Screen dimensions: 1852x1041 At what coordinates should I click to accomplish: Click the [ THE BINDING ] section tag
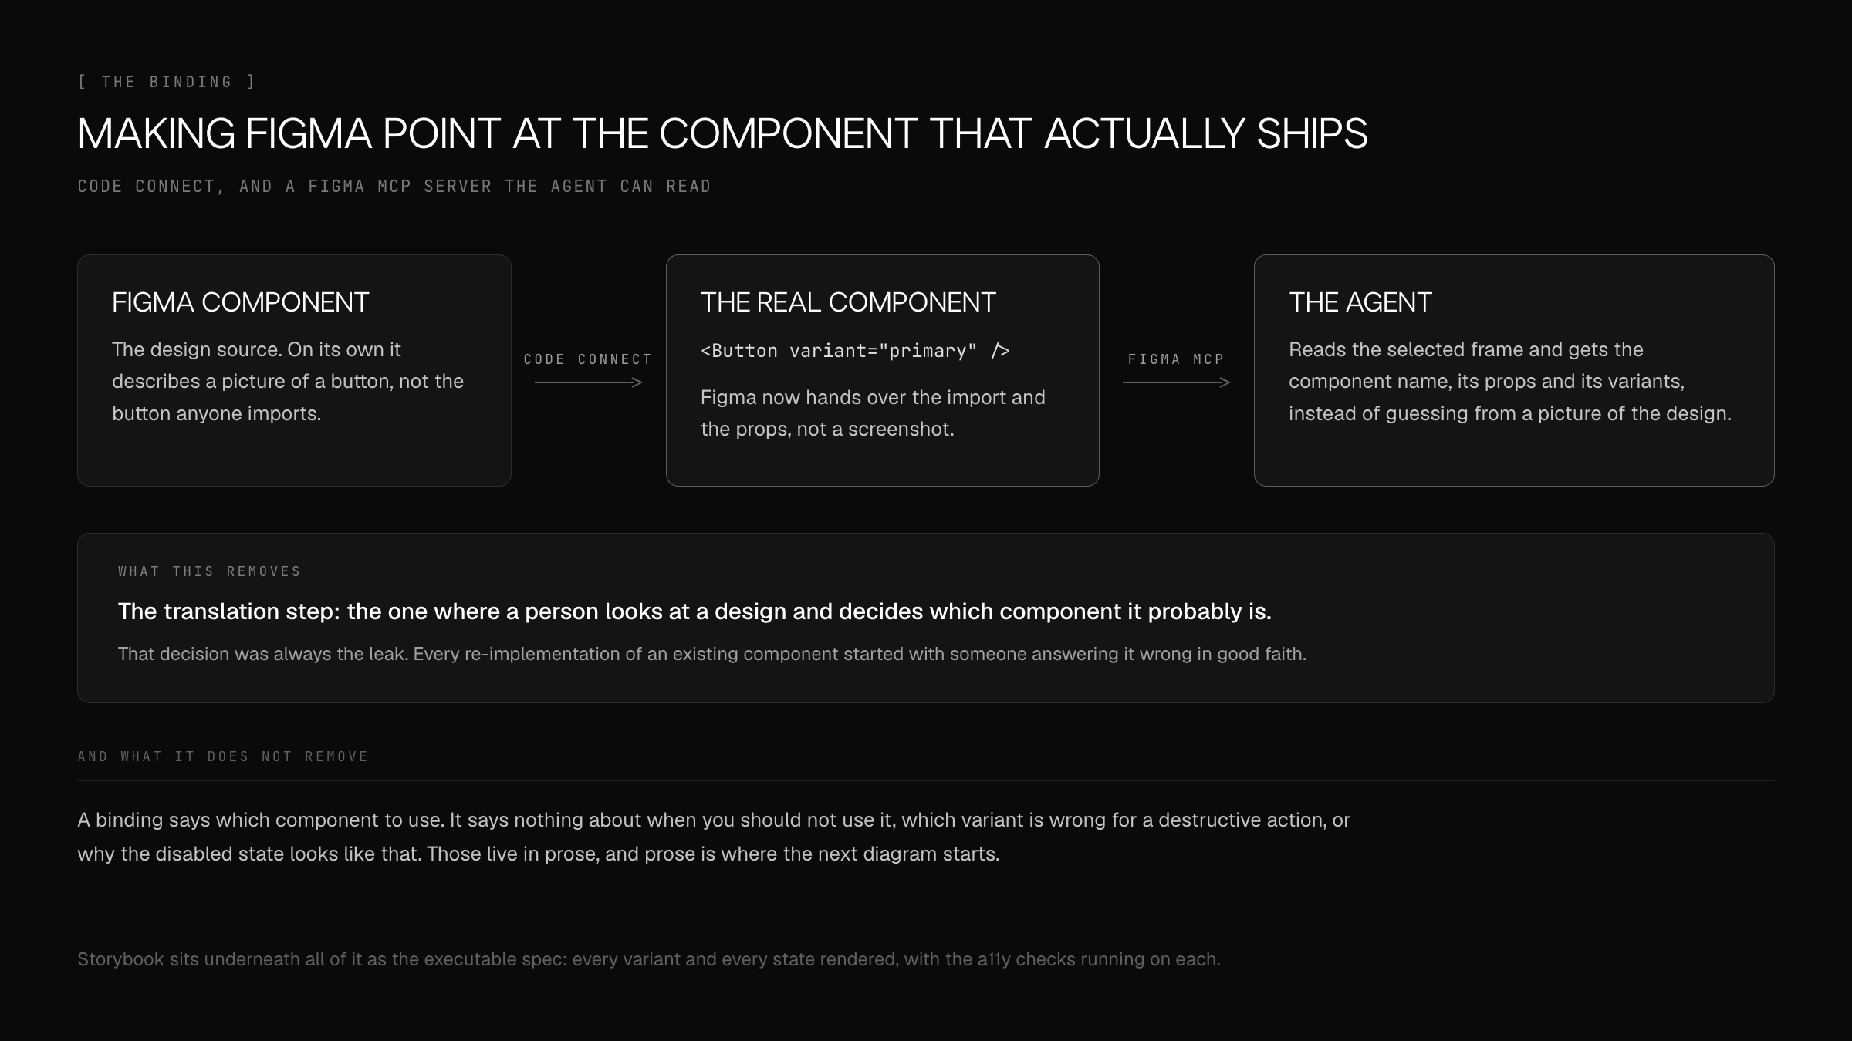tap(167, 82)
